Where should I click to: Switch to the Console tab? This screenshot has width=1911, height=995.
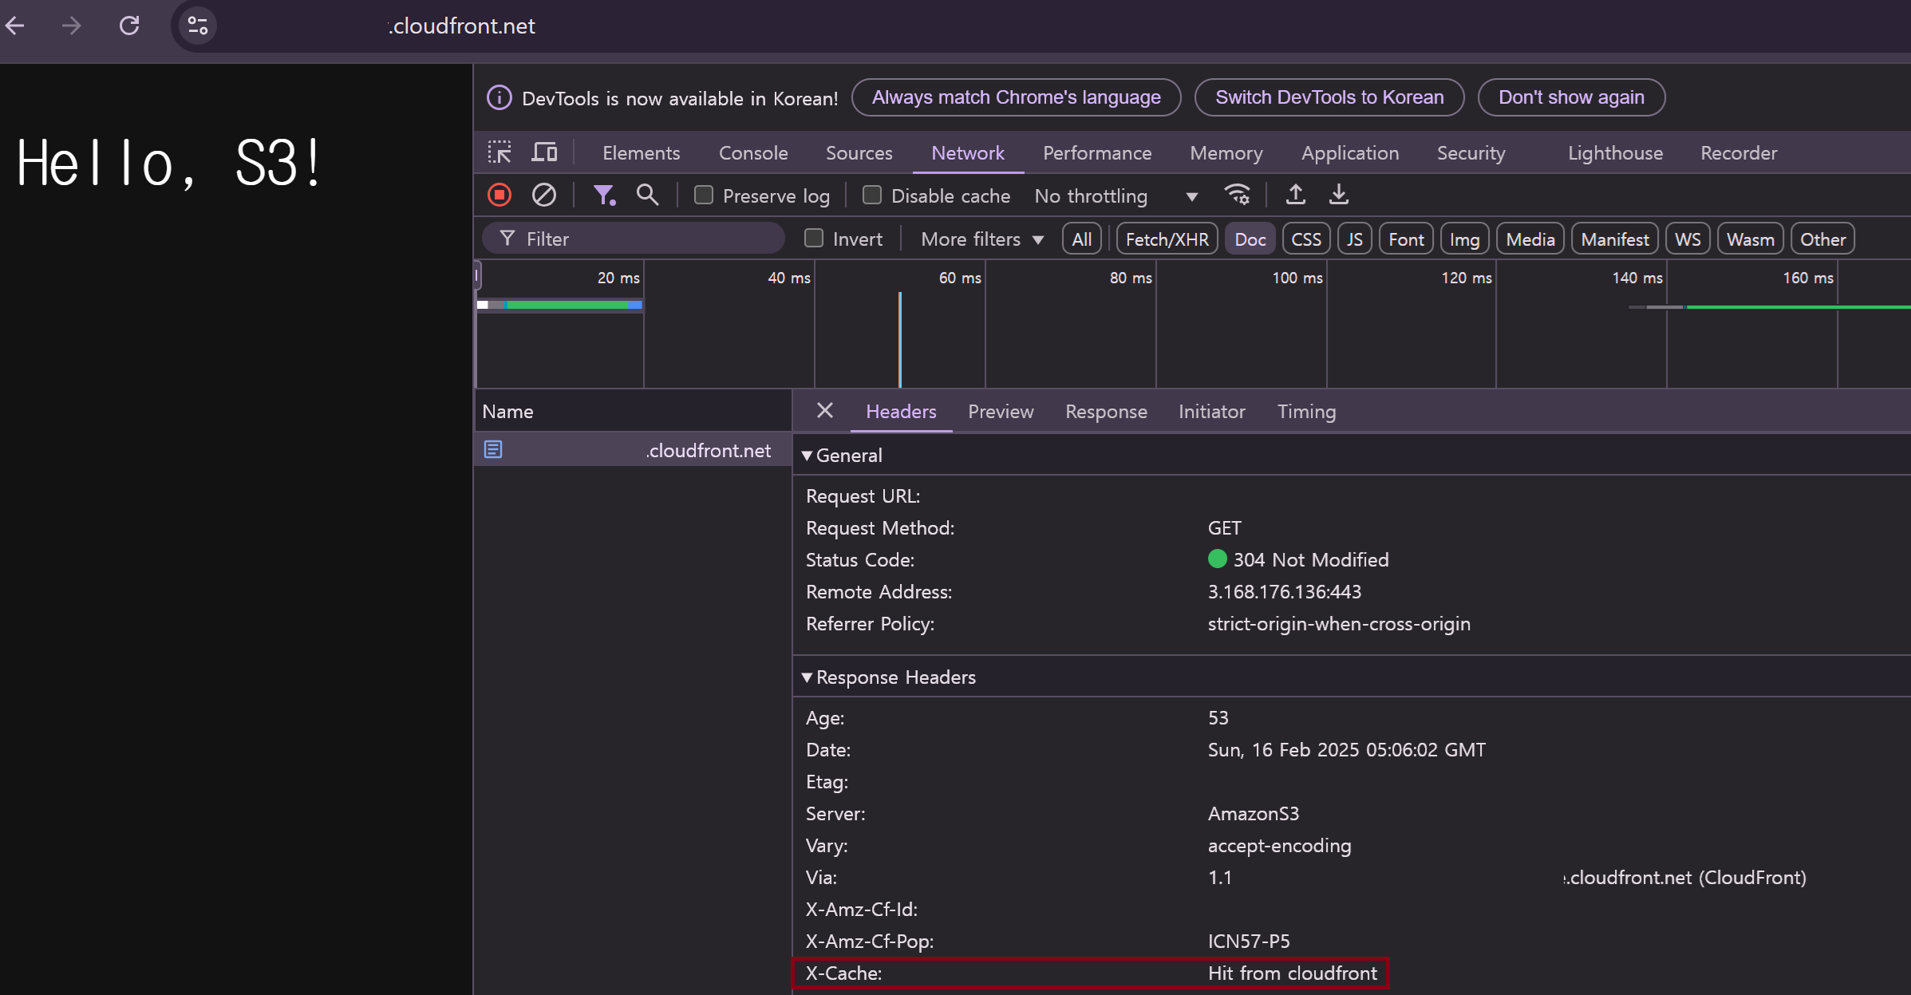(x=752, y=153)
